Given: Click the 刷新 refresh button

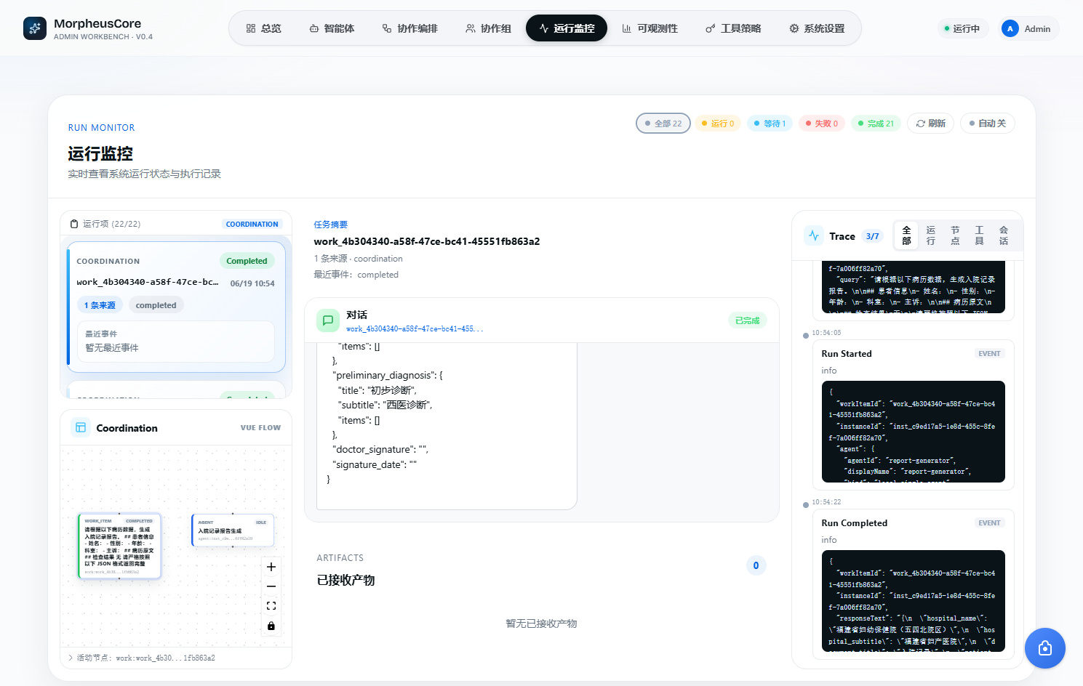Looking at the screenshot, I should pos(931,124).
